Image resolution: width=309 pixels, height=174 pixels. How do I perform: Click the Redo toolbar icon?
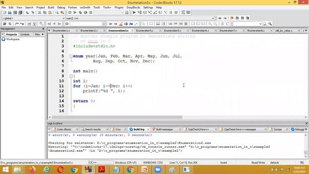coord(32,13)
